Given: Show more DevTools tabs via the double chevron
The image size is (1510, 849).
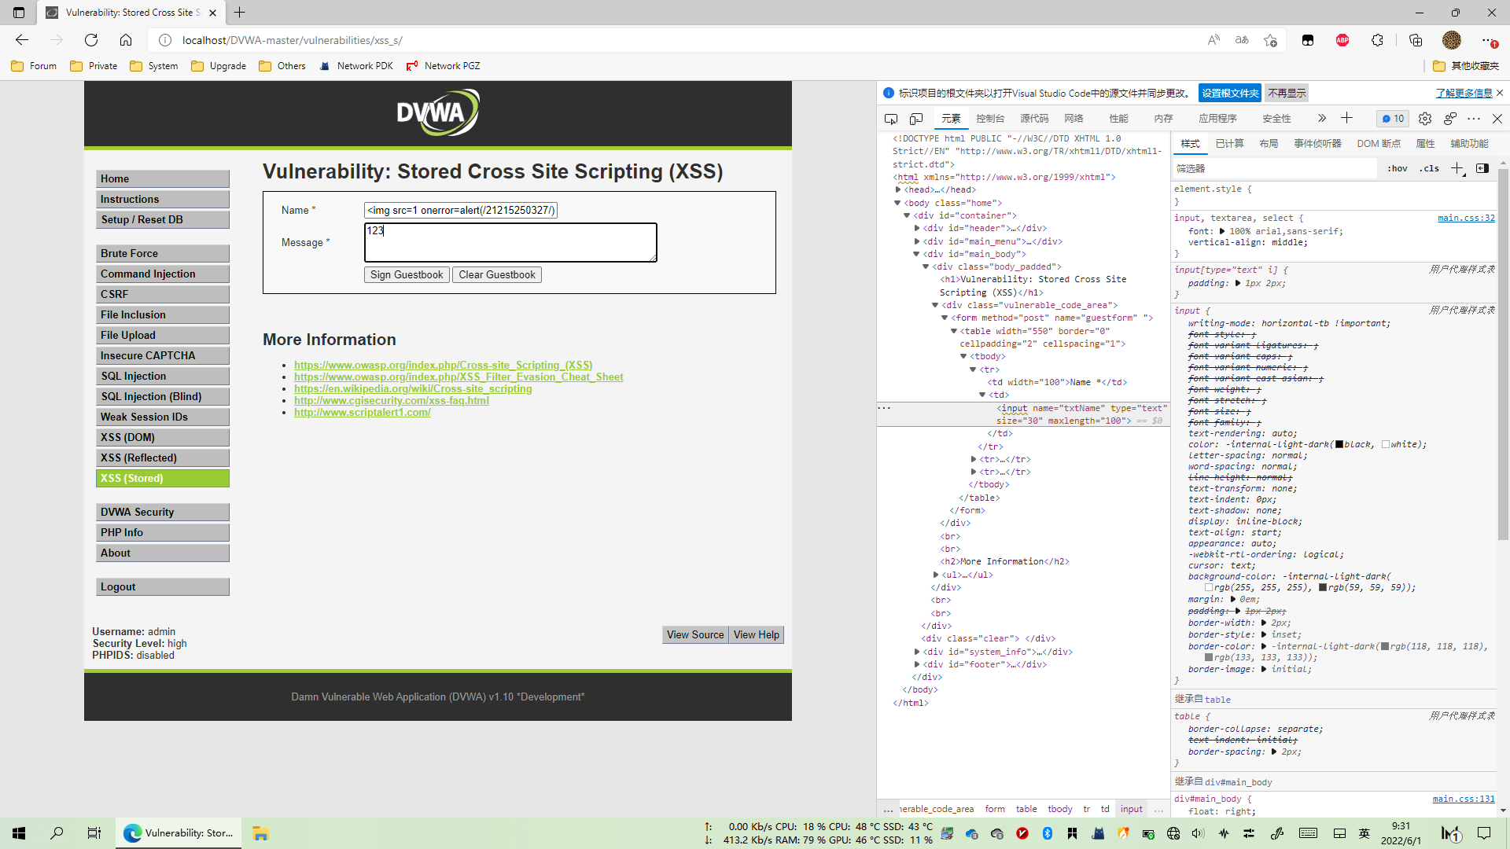Looking at the screenshot, I should 1322,118.
